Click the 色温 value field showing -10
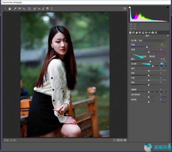Screen dimensions: 172x152 click(162, 44)
